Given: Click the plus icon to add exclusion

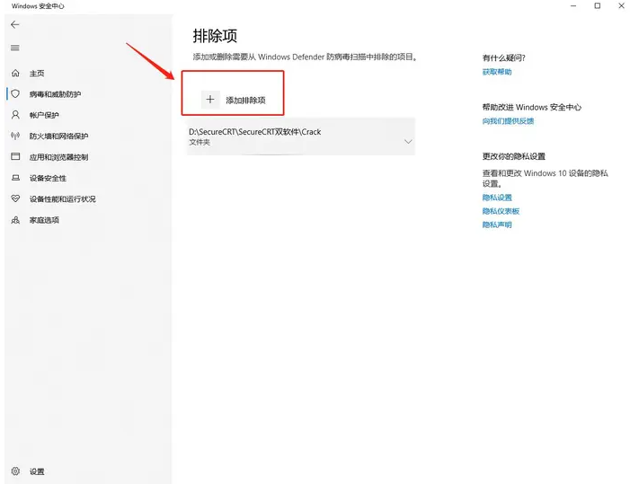Looking at the screenshot, I should (210, 99).
